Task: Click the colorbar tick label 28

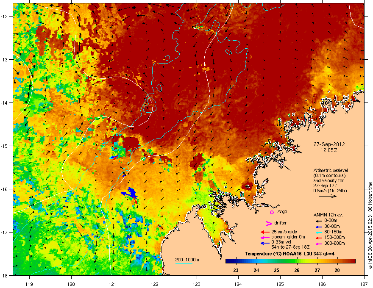Action: pyautogui.click(x=337, y=270)
